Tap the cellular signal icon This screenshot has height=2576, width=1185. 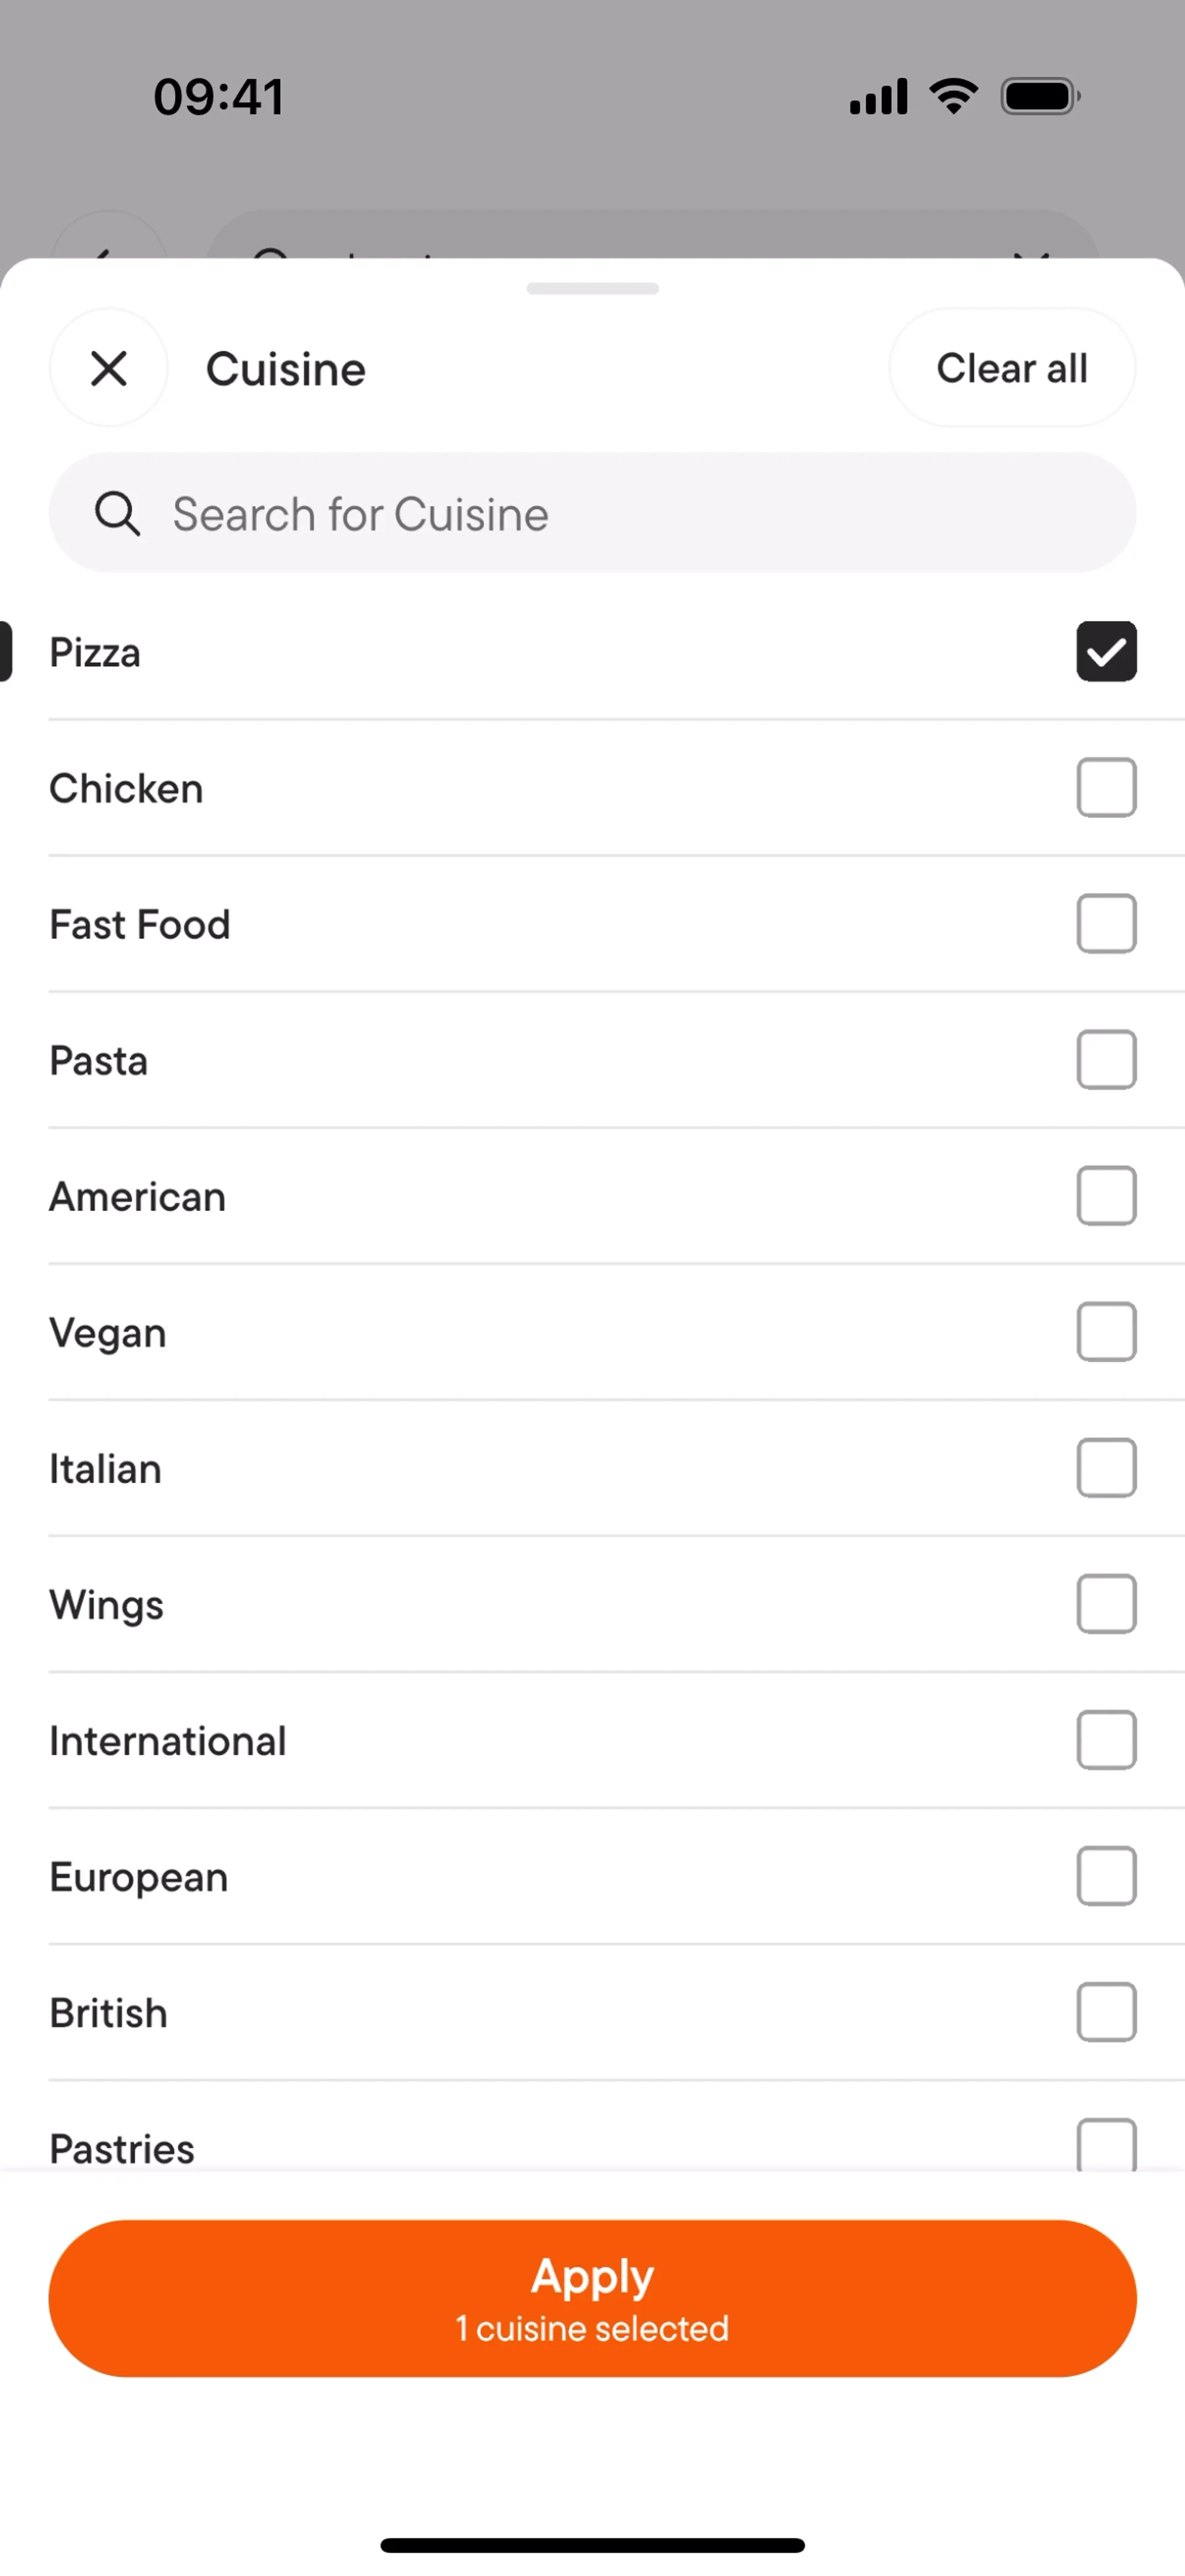(x=878, y=97)
